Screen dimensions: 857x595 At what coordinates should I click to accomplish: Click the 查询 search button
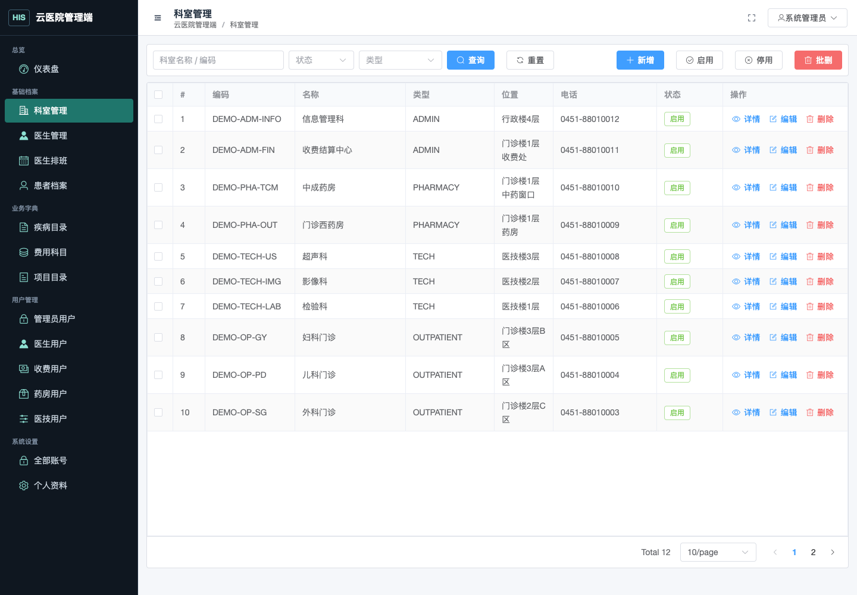(471, 60)
